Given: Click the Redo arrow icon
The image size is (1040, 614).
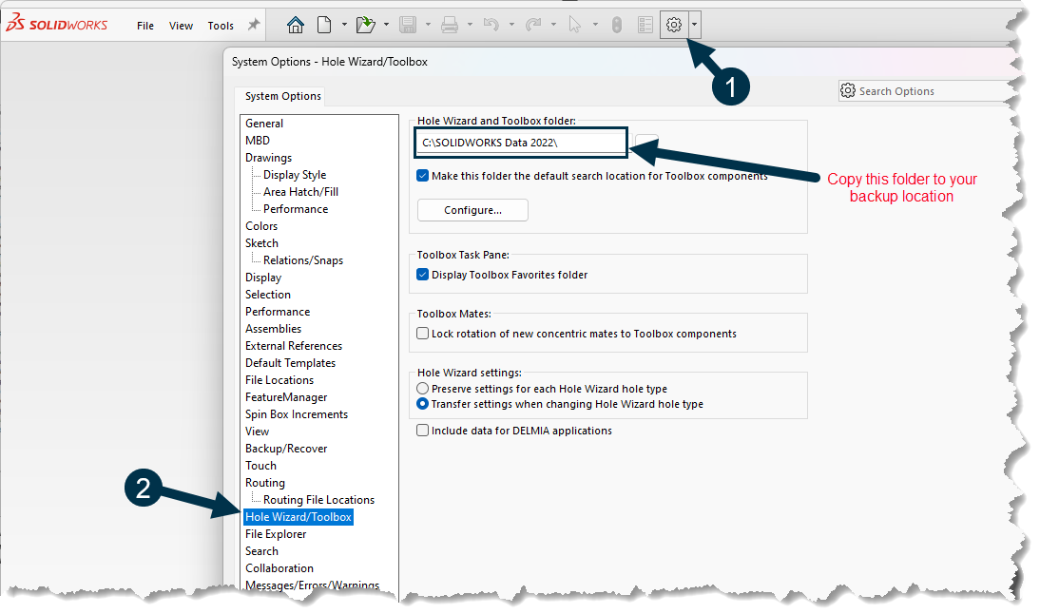Looking at the screenshot, I should click(x=533, y=26).
